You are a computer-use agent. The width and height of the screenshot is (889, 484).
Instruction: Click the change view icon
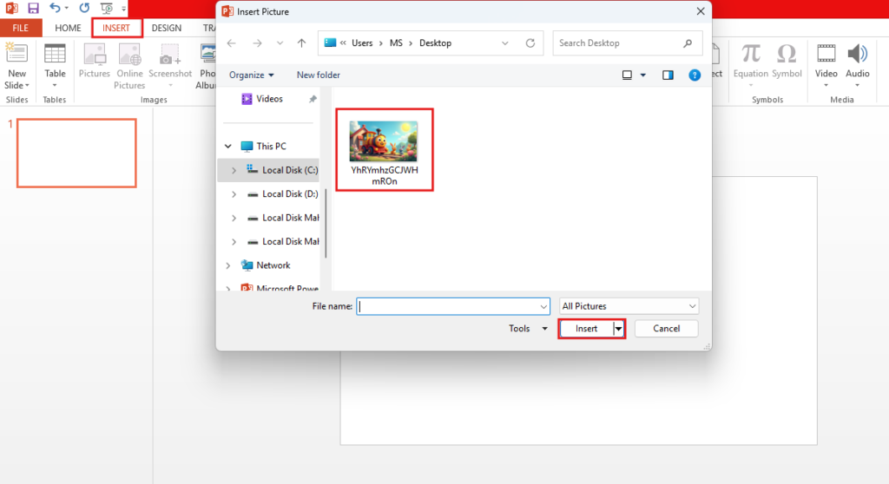(x=627, y=75)
